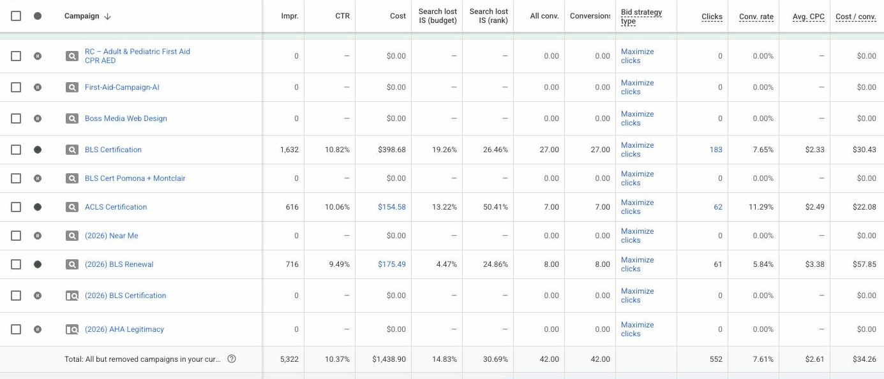Tick the select-all checkbox in the header
884x379 pixels.
16,16
